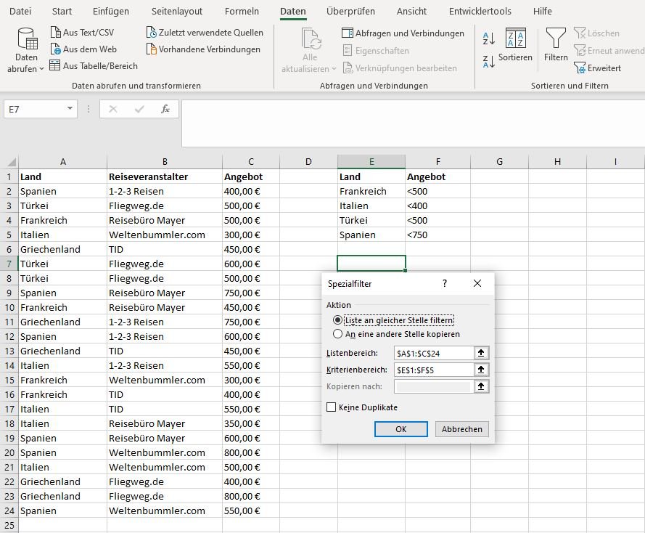Expand the Name Box dropdown arrow

[x=70, y=109]
